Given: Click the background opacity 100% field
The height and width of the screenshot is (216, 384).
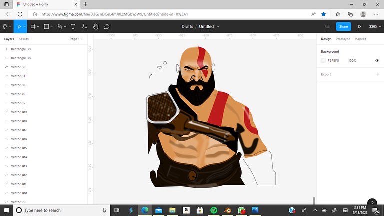Looking at the screenshot, I should [x=352, y=60].
